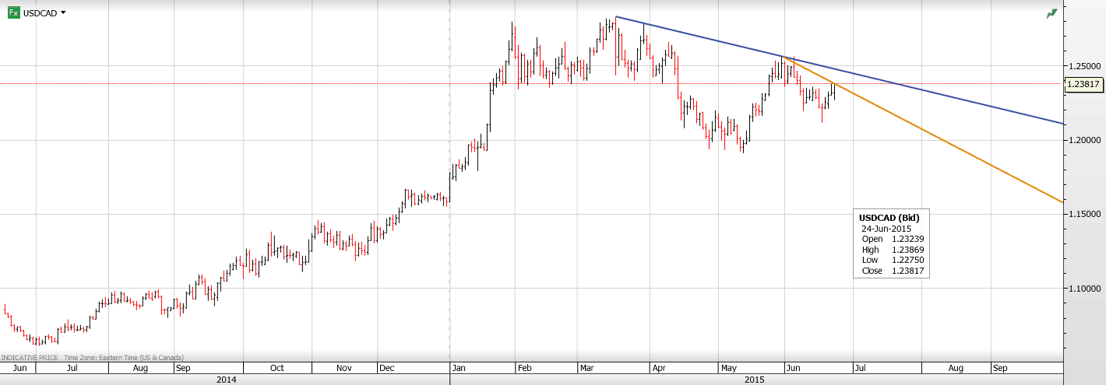The image size is (1106, 385).
Task: Click the green Fx instrument icon
Action: pos(14,12)
